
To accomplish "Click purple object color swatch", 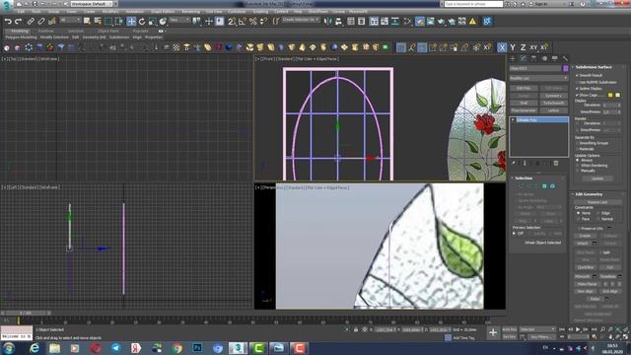I will point(565,68).
